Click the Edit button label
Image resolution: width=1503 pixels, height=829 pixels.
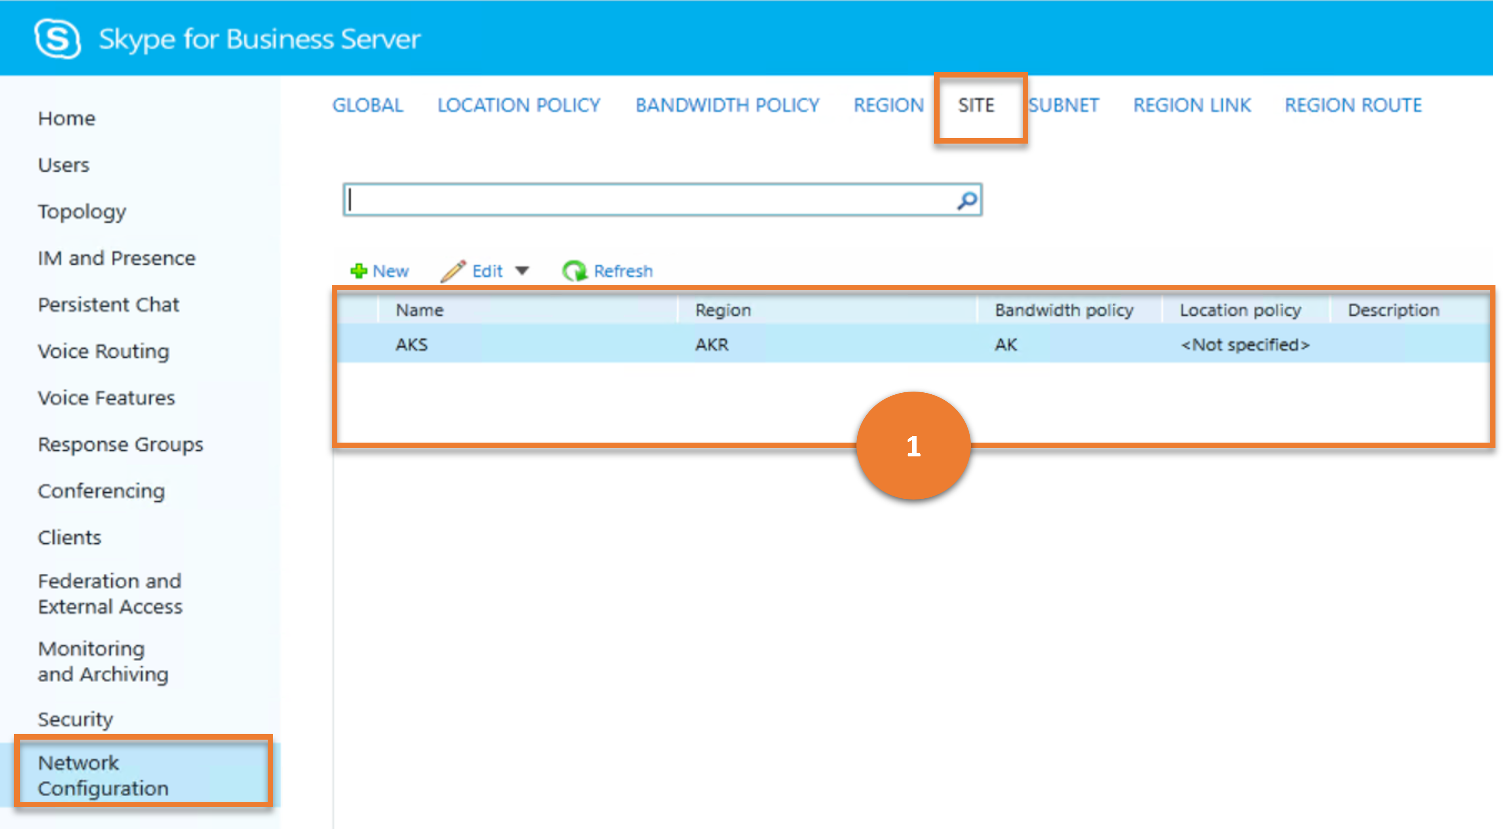(487, 271)
